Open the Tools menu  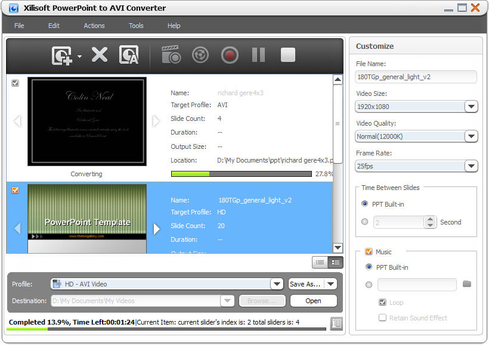pos(136,26)
